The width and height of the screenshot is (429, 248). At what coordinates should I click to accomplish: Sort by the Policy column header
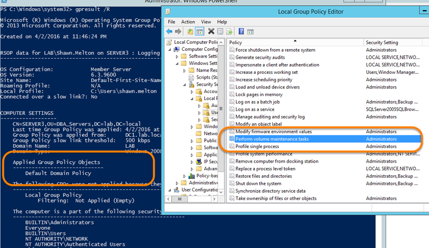tap(295, 42)
